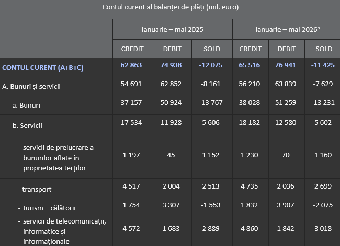Select the b. Servicii row label
The image size is (340, 246).
tap(27, 125)
